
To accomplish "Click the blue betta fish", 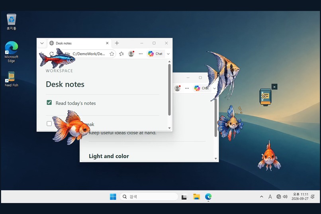I will 231,123.
